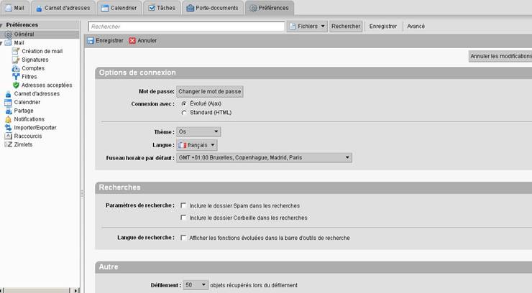
Task: Click the Partage sharing icon
Action: 9,111
